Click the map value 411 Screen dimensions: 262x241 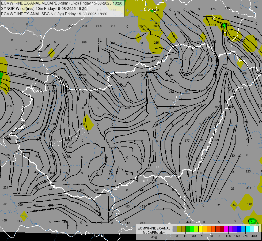(142, 190)
